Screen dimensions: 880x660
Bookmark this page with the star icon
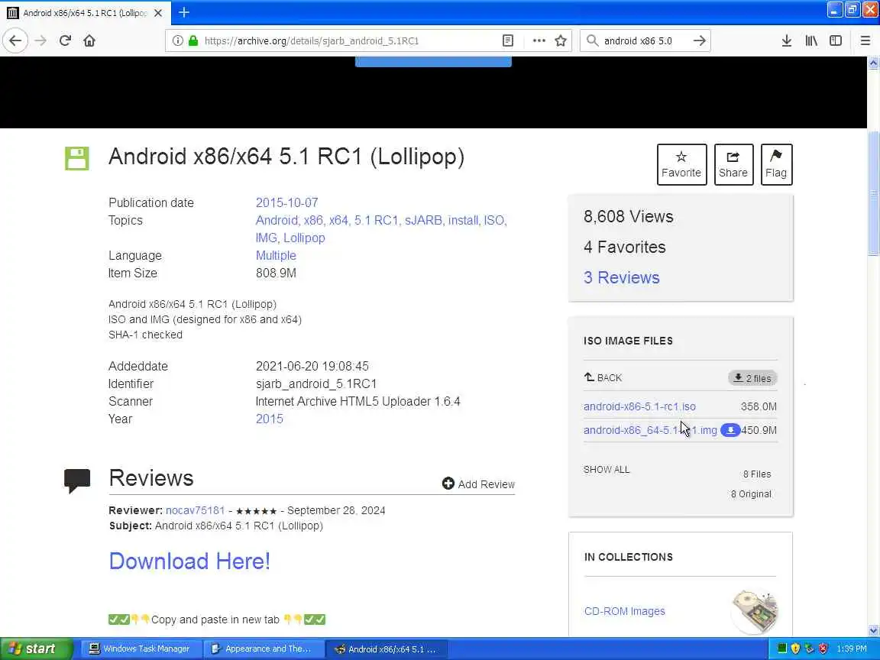click(x=561, y=40)
